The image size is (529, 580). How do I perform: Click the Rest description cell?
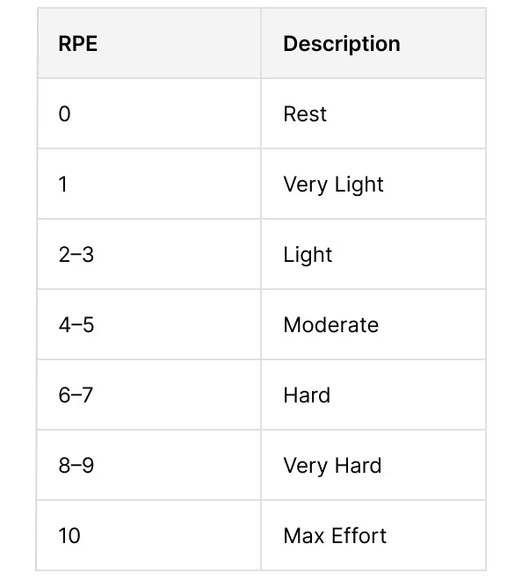point(305,114)
